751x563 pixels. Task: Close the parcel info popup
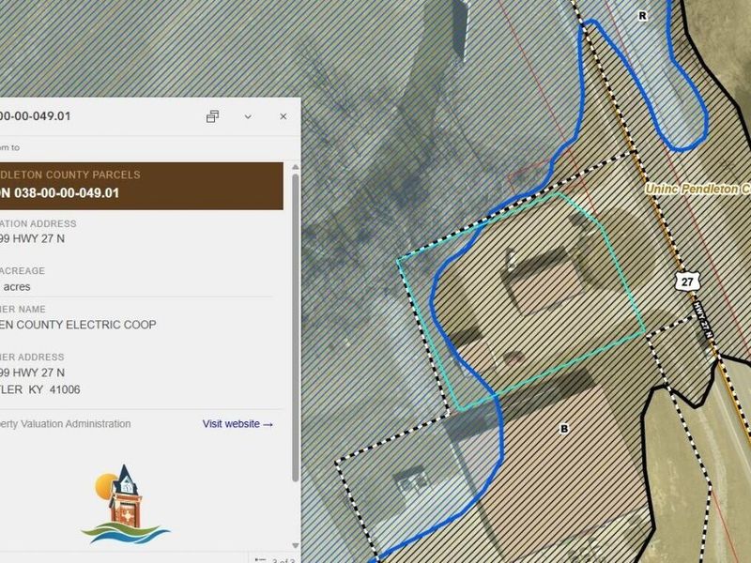tap(284, 116)
